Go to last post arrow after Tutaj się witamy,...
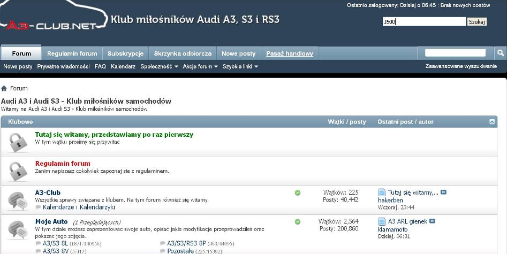Image resolution: width=507 pixels, height=254 pixels. [x=443, y=192]
